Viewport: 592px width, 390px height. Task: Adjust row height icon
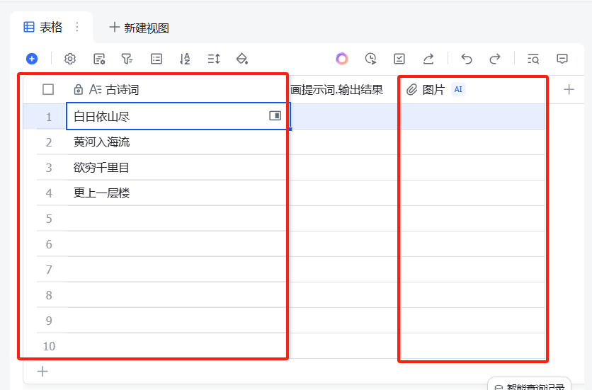point(214,59)
